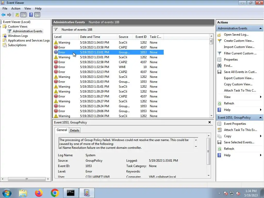Select Custom Views tree node
The height and width of the screenshot is (198, 264).
coord(18,27)
